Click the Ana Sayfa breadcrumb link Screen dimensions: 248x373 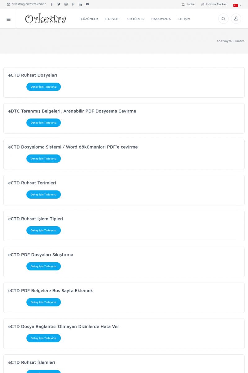[x=224, y=41]
